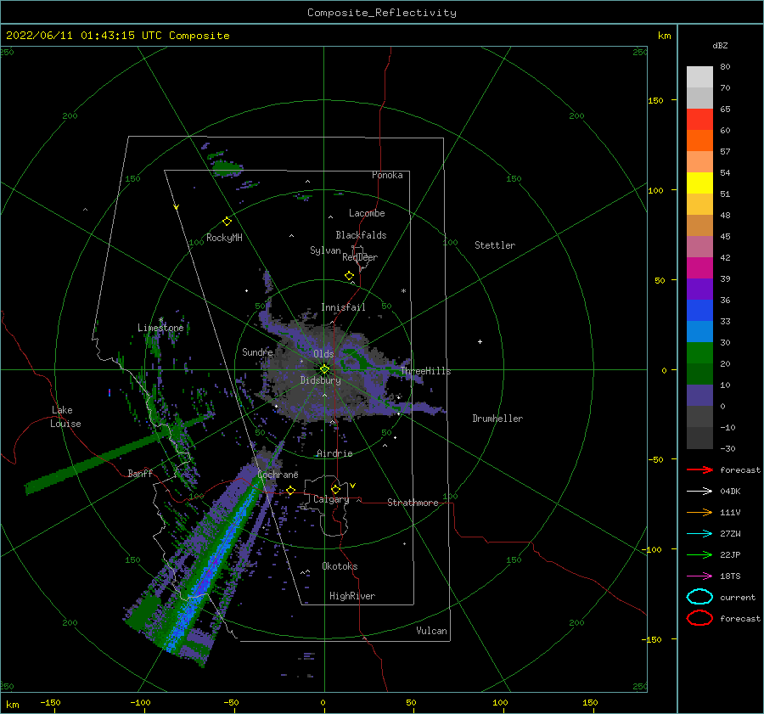The height and width of the screenshot is (714, 764).
Task: Click the Innisfail city label
Action: 343,307
